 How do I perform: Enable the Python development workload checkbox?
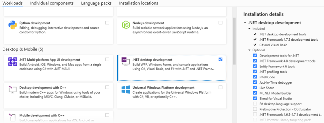[107, 22]
